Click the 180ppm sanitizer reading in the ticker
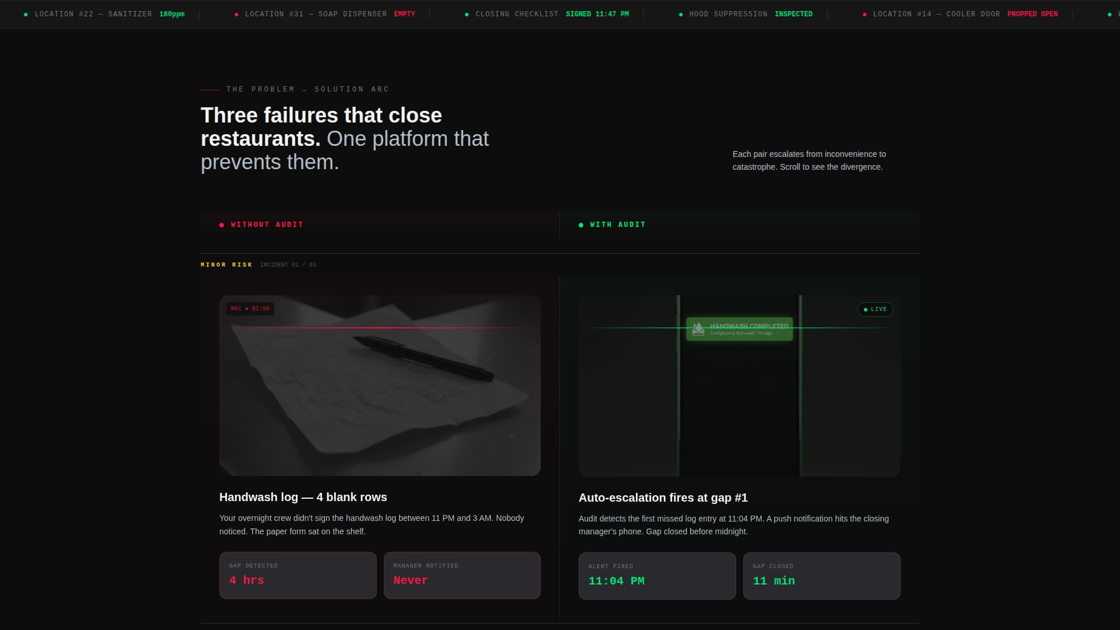 [172, 13]
